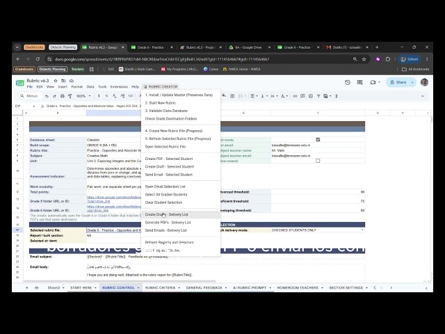This screenshot has width=445, height=334.
Task: Open the Extensions menu
Action: [x=119, y=86]
